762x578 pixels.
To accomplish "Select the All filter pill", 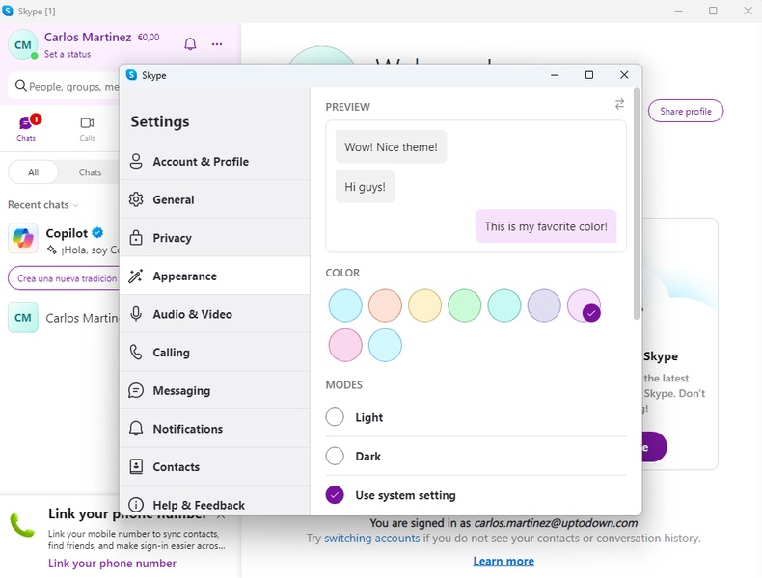I will 33,172.
